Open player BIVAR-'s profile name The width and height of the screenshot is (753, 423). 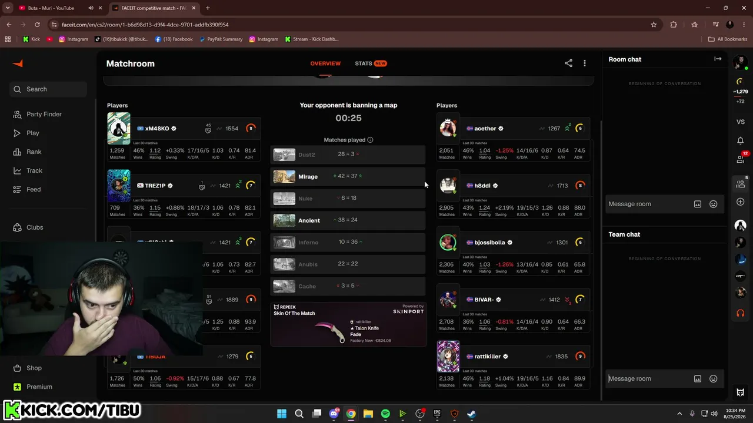pyautogui.click(x=484, y=300)
